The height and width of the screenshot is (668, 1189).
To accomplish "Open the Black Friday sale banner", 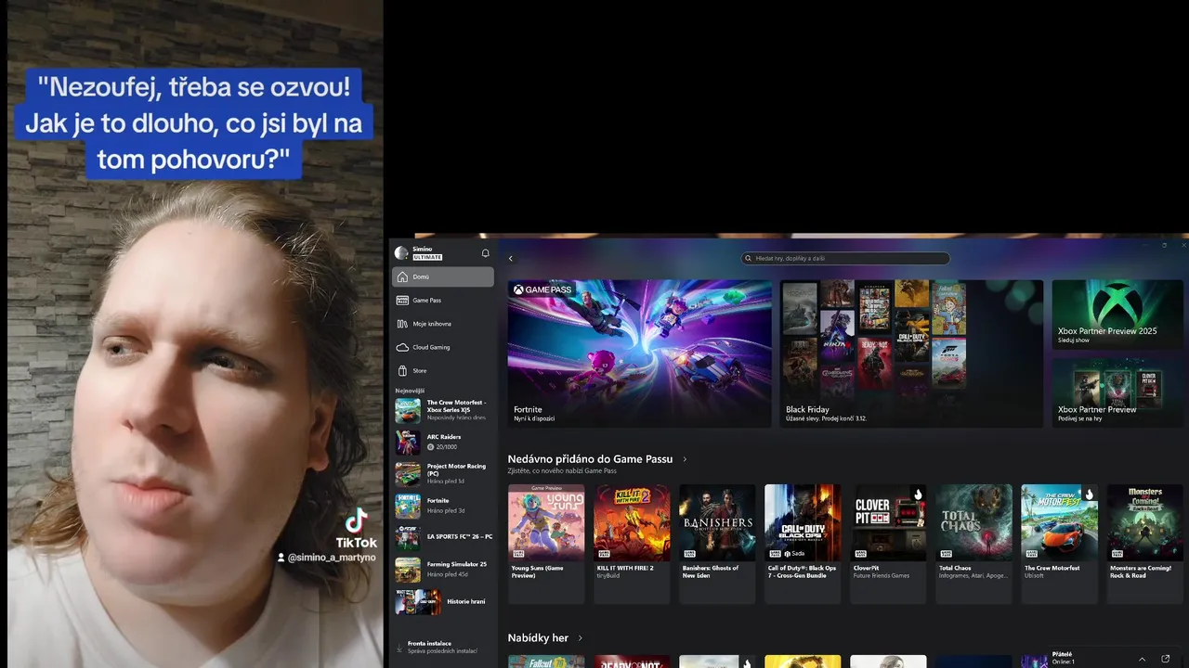I will click(911, 353).
